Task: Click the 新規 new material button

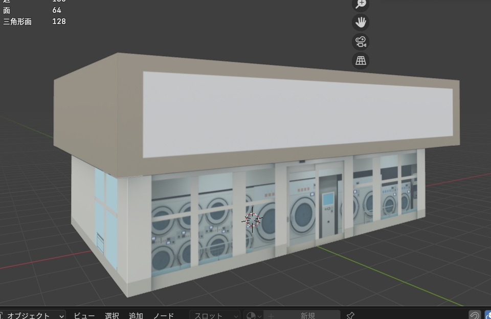Action: [302, 315]
